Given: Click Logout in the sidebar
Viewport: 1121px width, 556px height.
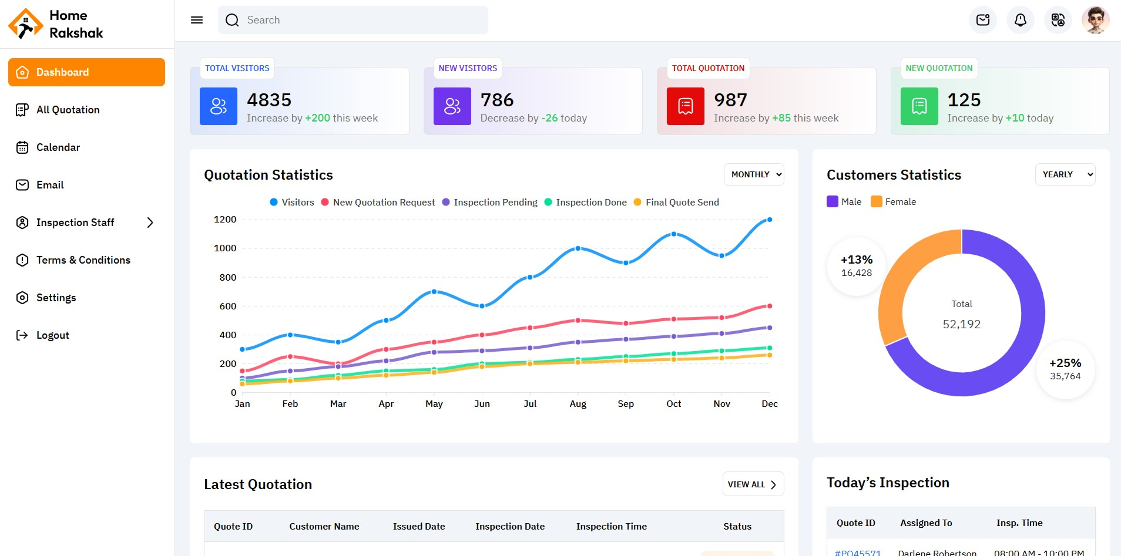Looking at the screenshot, I should click(52, 335).
